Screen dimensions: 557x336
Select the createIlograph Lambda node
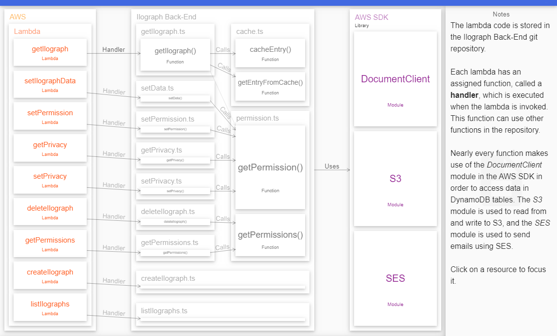(x=50, y=275)
